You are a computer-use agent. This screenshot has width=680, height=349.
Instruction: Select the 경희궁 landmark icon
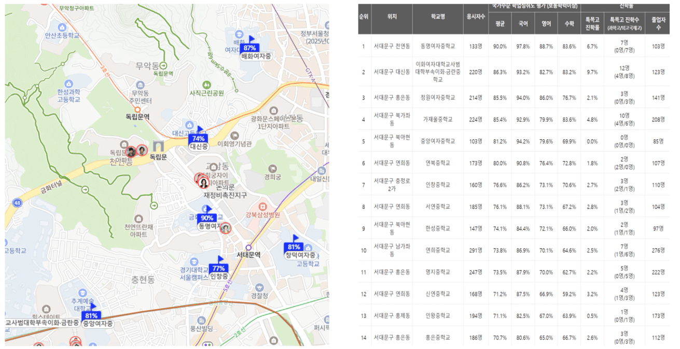pyautogui.click(x=273, y=168)
